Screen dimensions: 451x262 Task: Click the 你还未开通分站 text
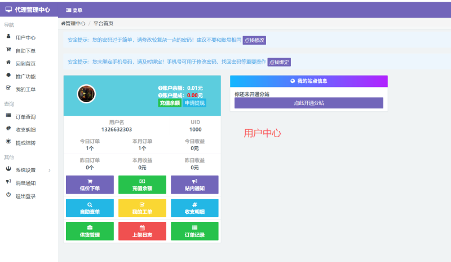pos(252,94)
